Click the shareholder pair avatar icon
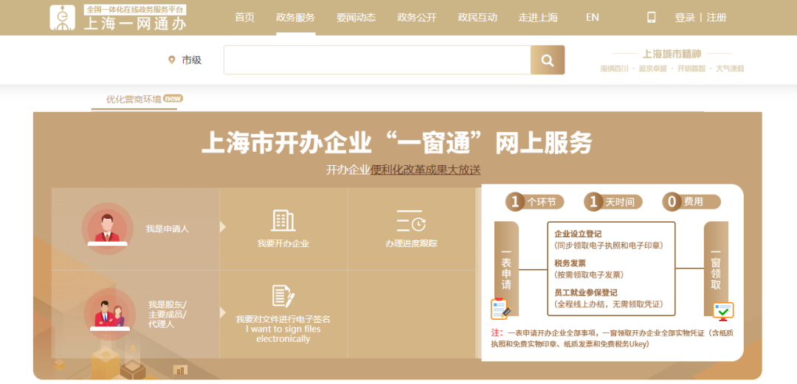This screenshot has height=384, width=797. 110,313
